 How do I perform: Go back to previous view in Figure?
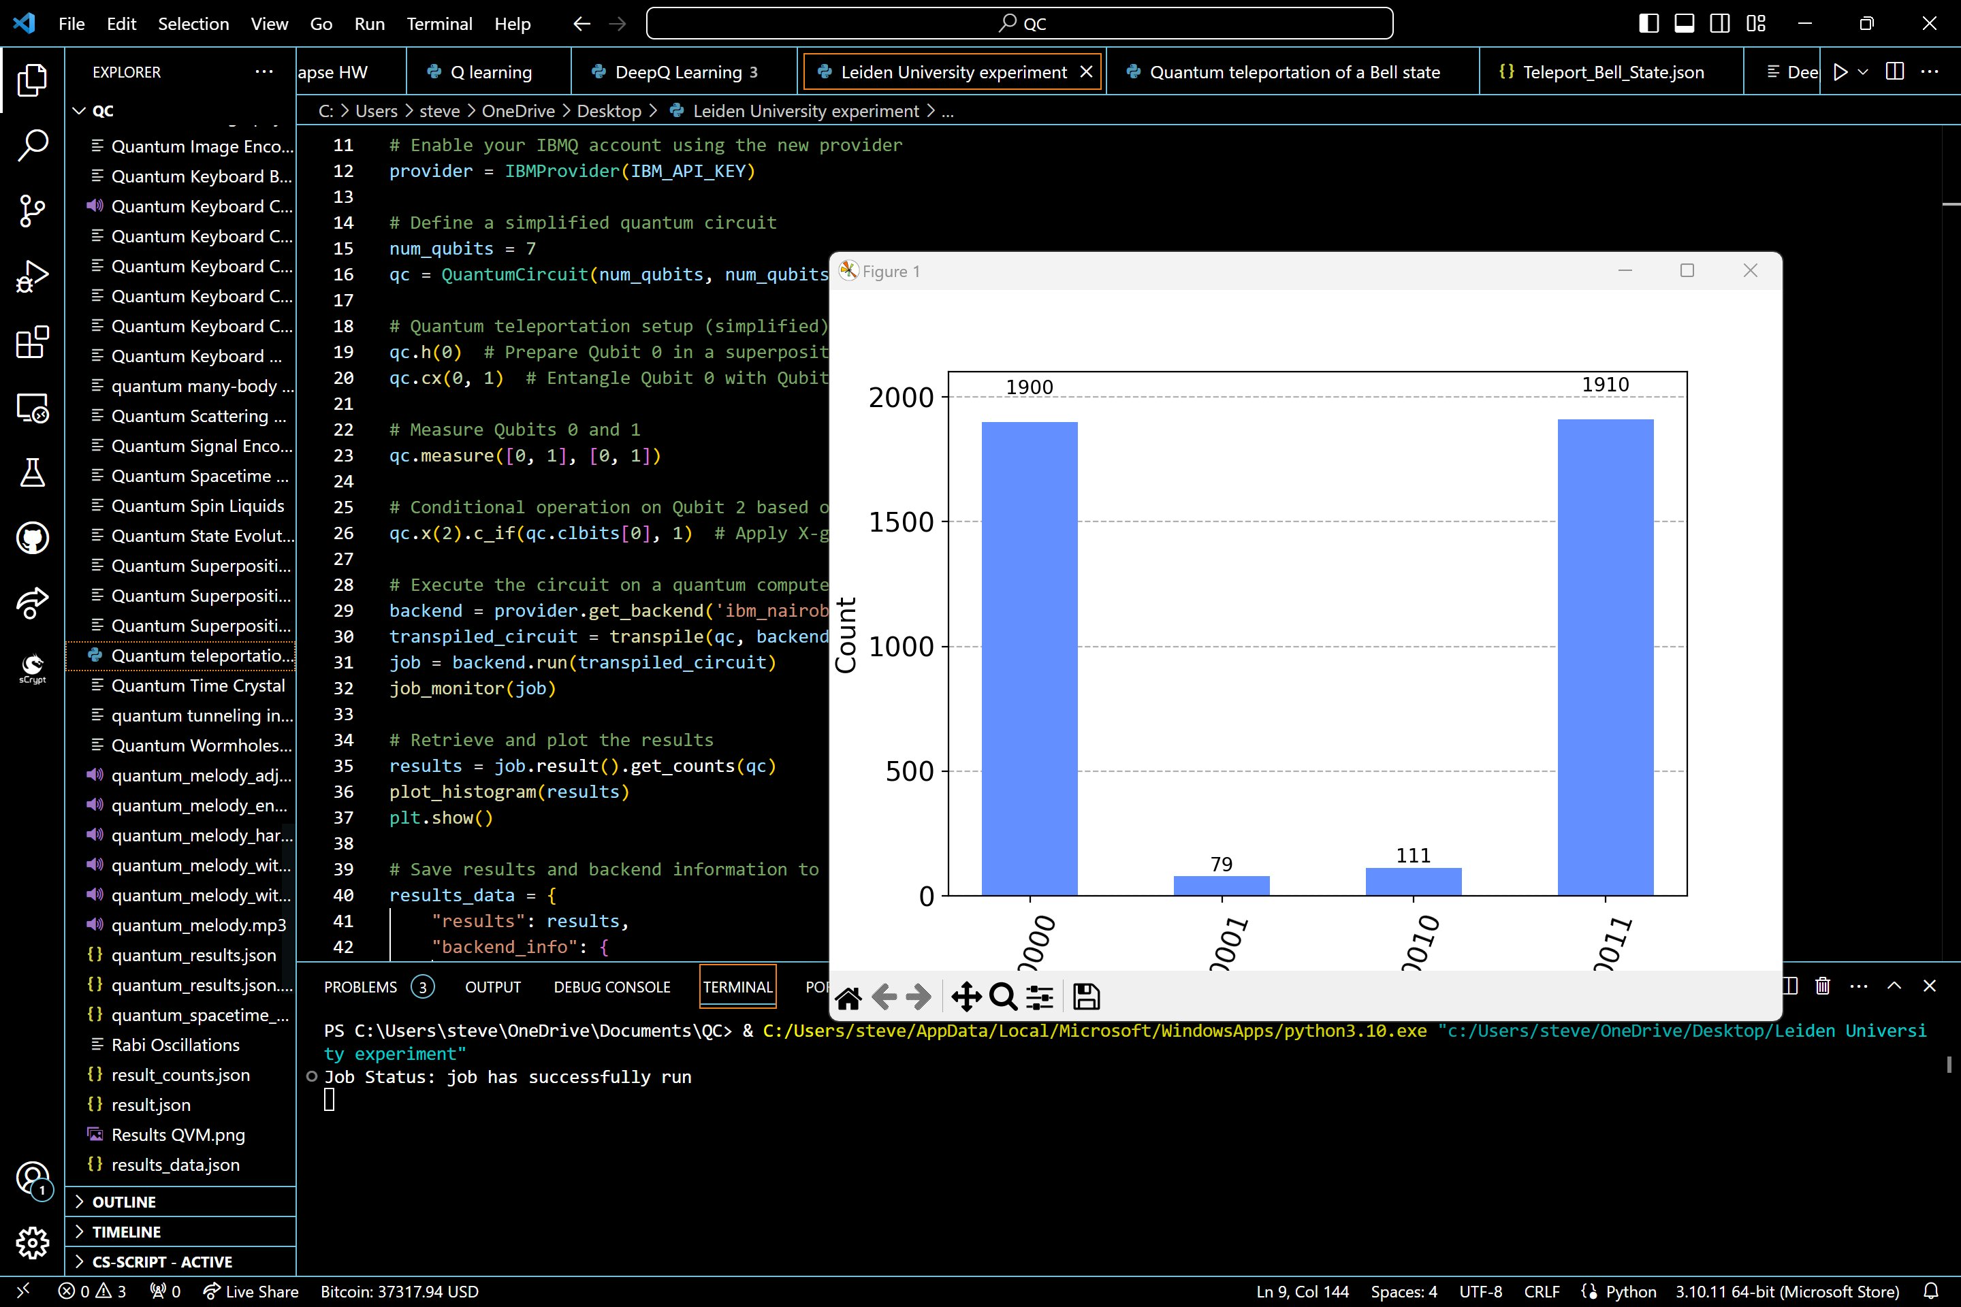click(884, 997)
